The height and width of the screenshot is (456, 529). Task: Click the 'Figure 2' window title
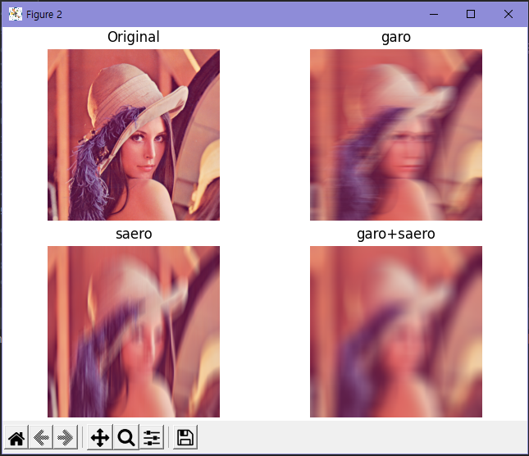click(x=44, y=15)
